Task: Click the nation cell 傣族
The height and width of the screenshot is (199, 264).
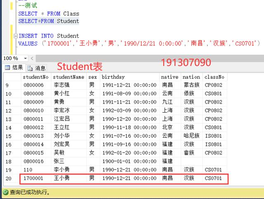Action: coord(191,93)
